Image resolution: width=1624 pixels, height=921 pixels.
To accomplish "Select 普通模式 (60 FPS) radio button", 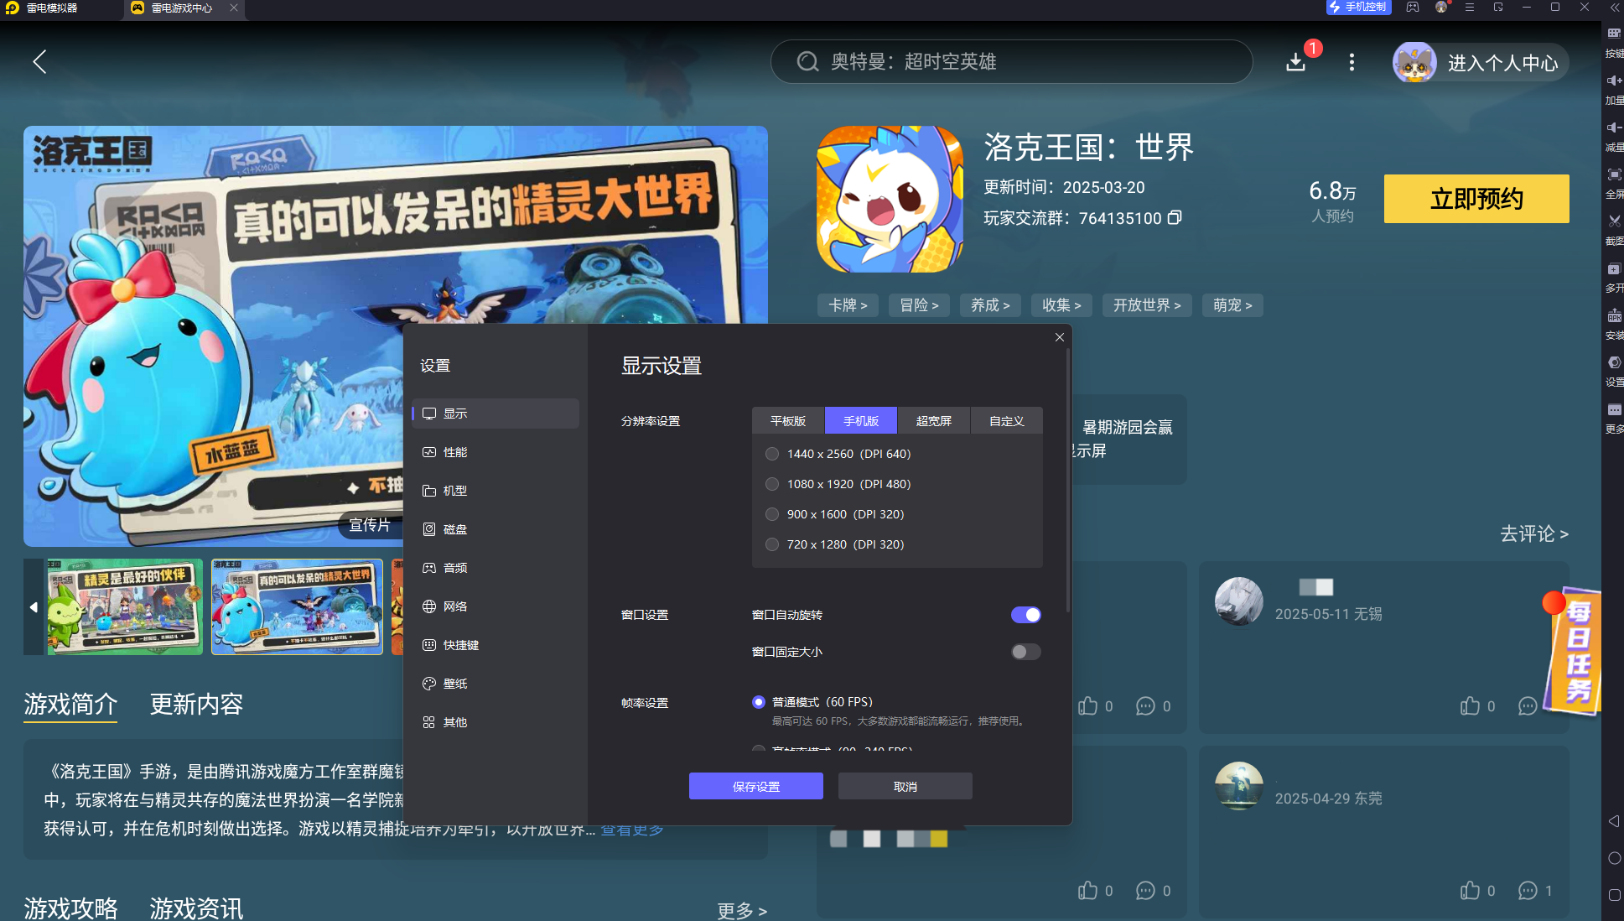I will [x=759, y=702].
